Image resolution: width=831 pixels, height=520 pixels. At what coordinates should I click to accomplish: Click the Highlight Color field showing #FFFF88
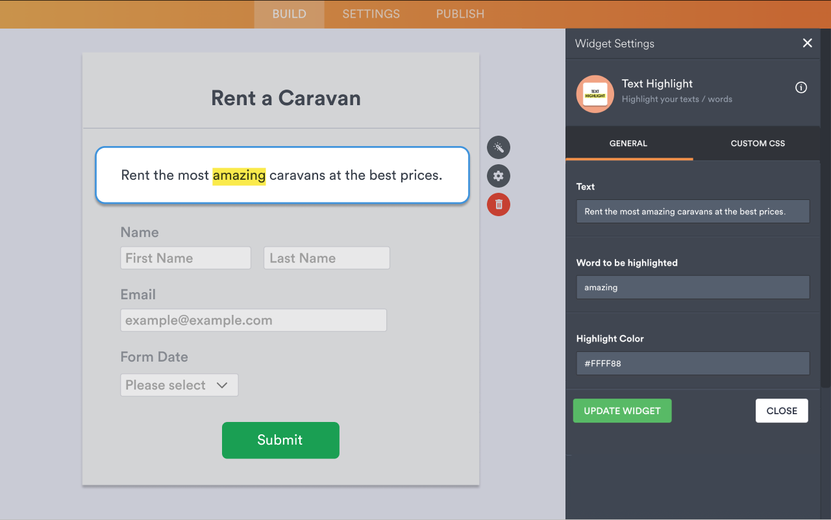point(692,363)
